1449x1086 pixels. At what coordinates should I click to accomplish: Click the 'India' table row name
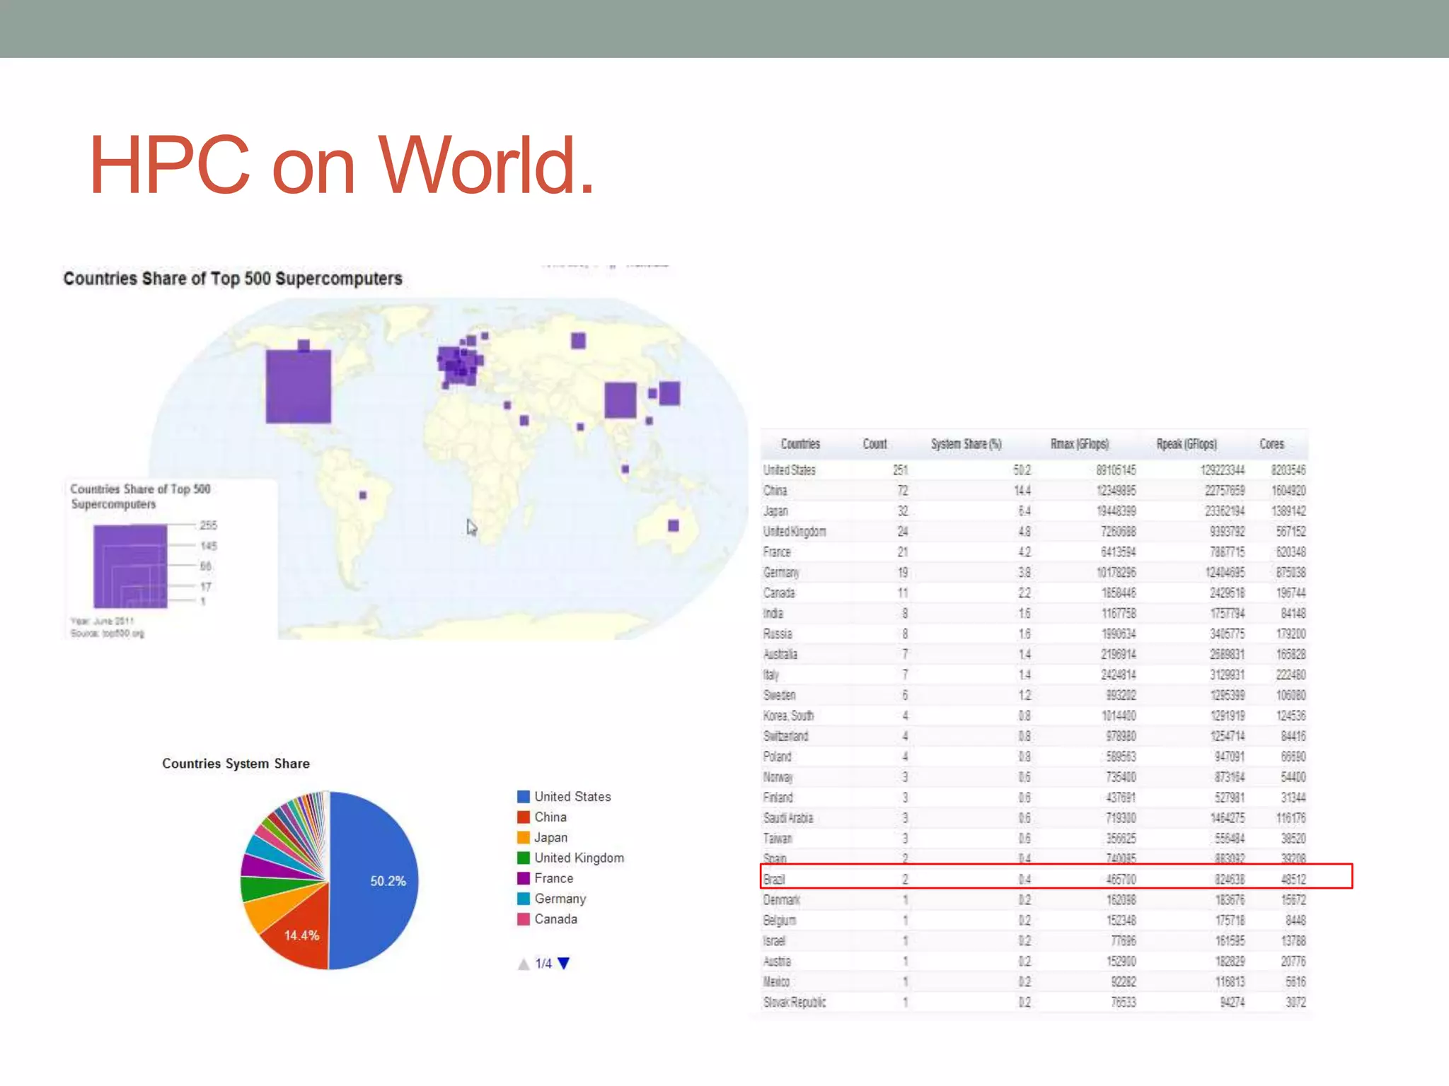(773, 614)
